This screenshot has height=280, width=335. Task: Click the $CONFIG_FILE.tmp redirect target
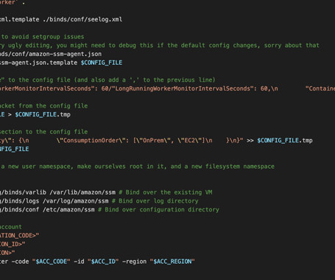pyautogui.click(x=43, y=114)
